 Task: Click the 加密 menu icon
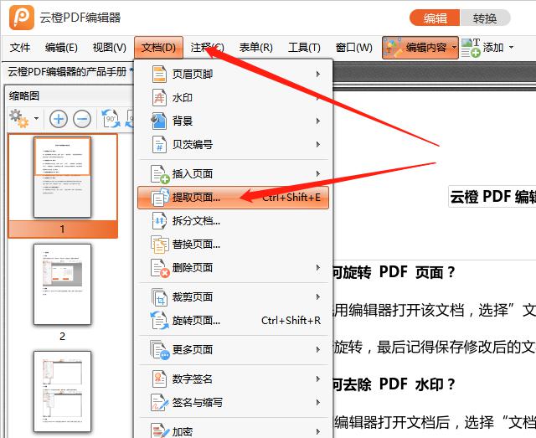click(160, 430)
